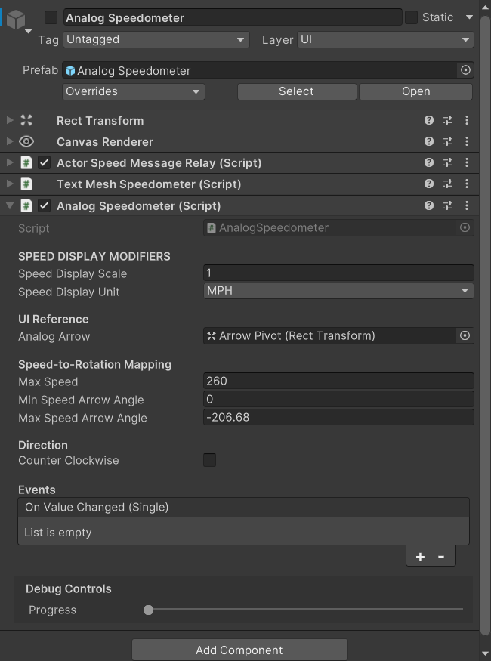This screenshot has height=661, width=491.
Task: Expand Text Mesh Speedometer component
Action: (10, 184)
